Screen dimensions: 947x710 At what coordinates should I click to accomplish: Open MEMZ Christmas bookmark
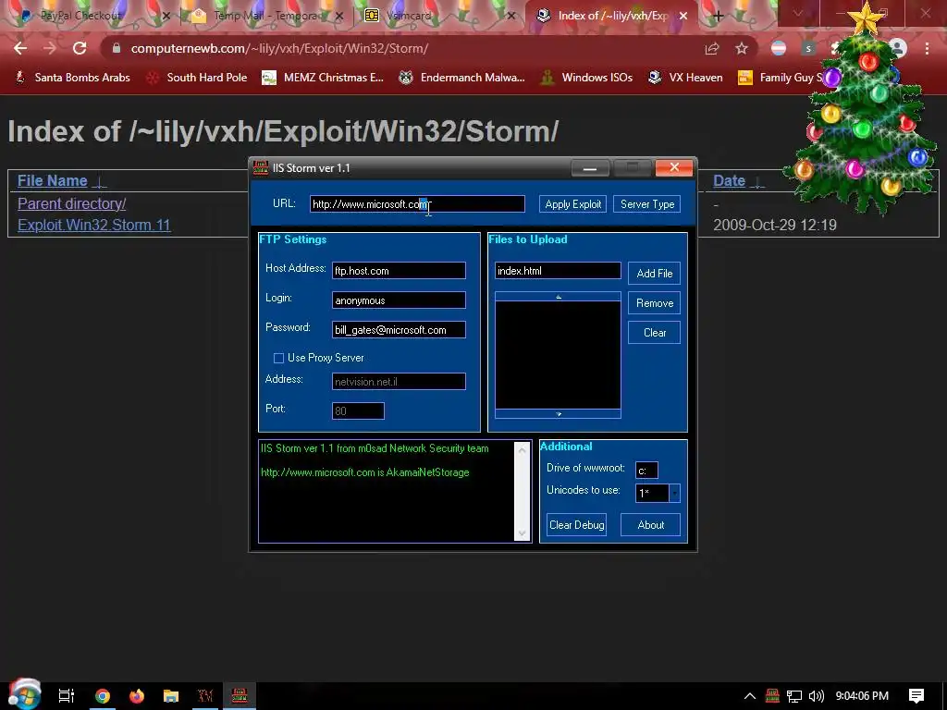pyautogui.click(x=323, y=78)
